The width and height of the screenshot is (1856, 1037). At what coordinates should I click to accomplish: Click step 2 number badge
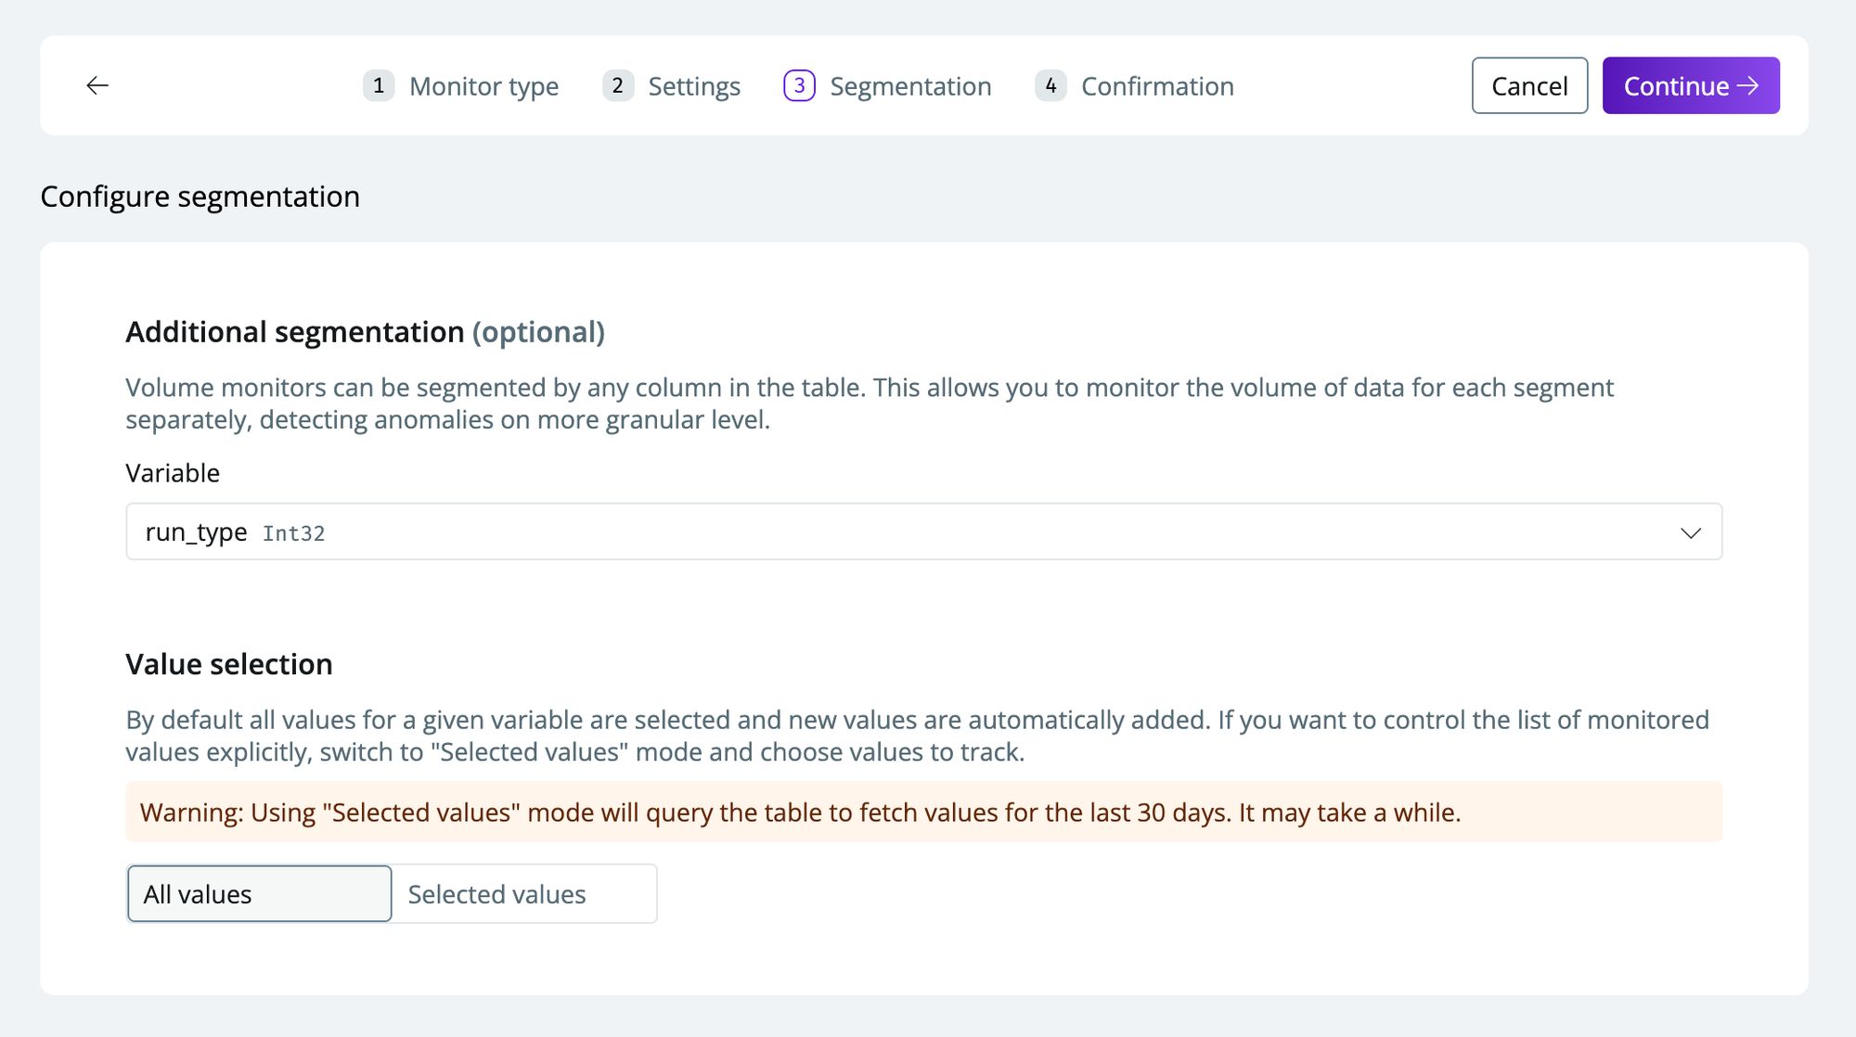pos(617,85)
